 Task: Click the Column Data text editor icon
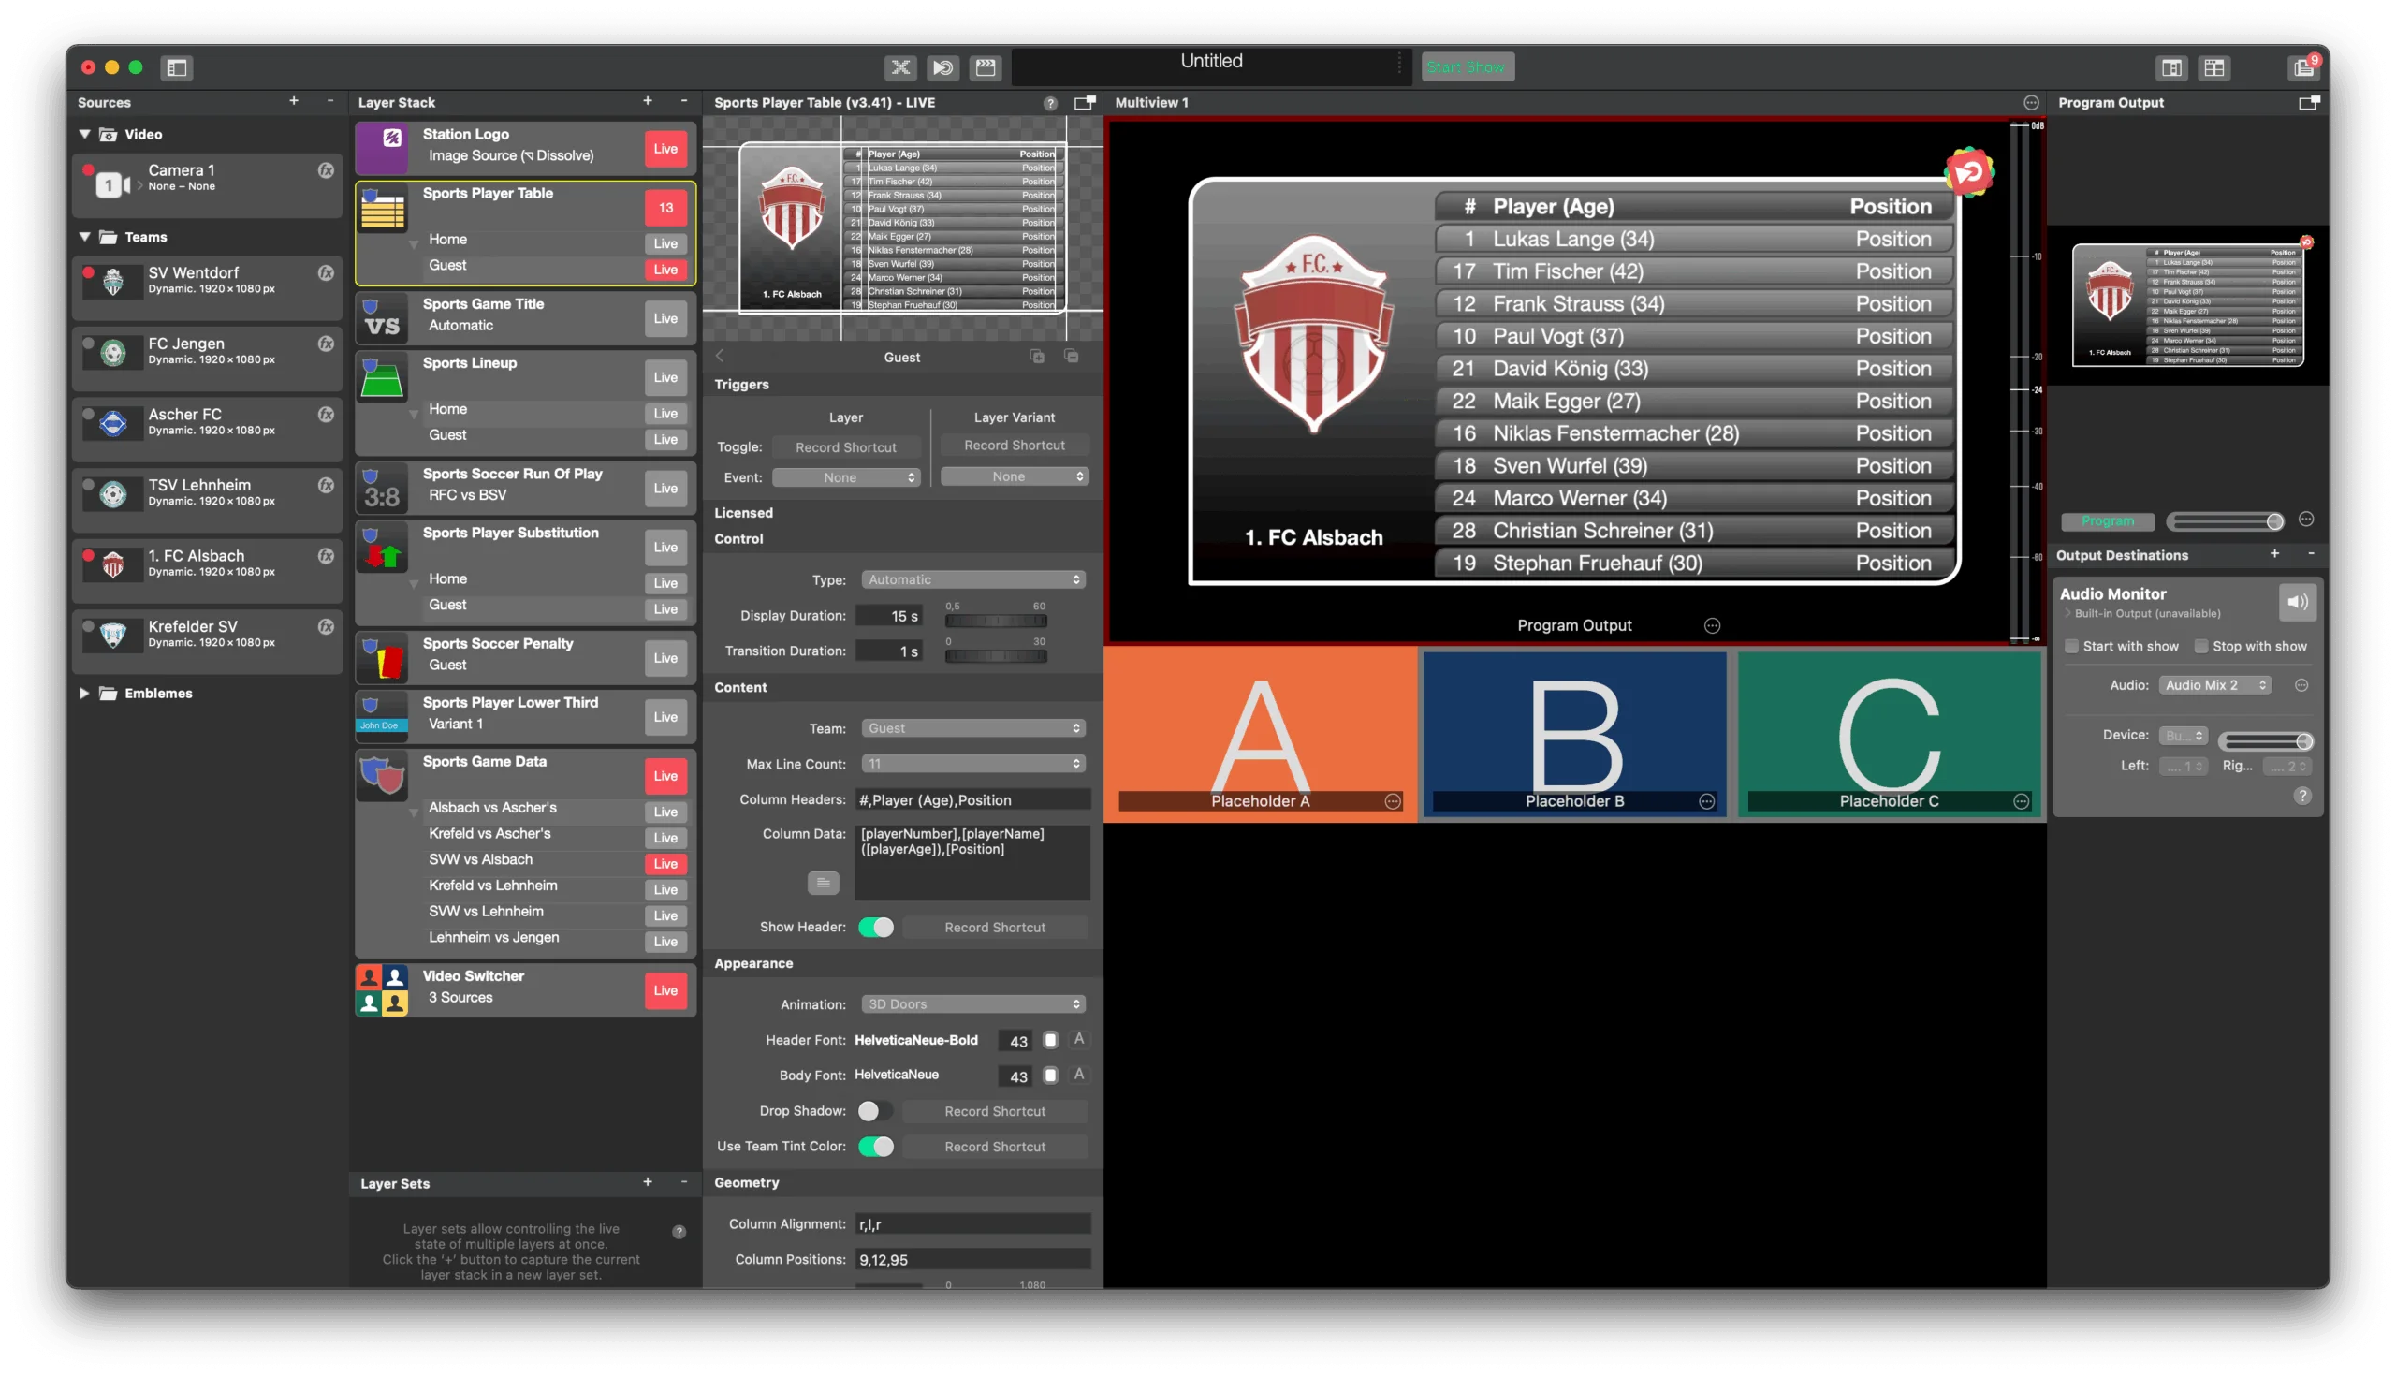pyautogui.click(x=823, y=883)
